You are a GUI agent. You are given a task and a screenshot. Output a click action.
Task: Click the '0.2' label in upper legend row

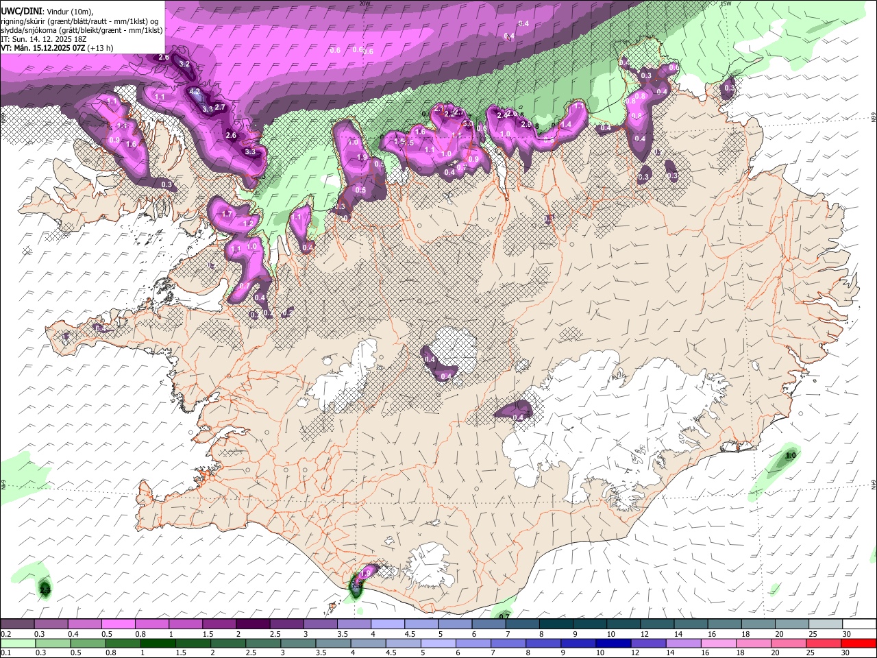pos(6,634)
